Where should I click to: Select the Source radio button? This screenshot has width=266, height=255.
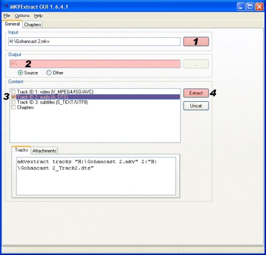pos(20,73)
